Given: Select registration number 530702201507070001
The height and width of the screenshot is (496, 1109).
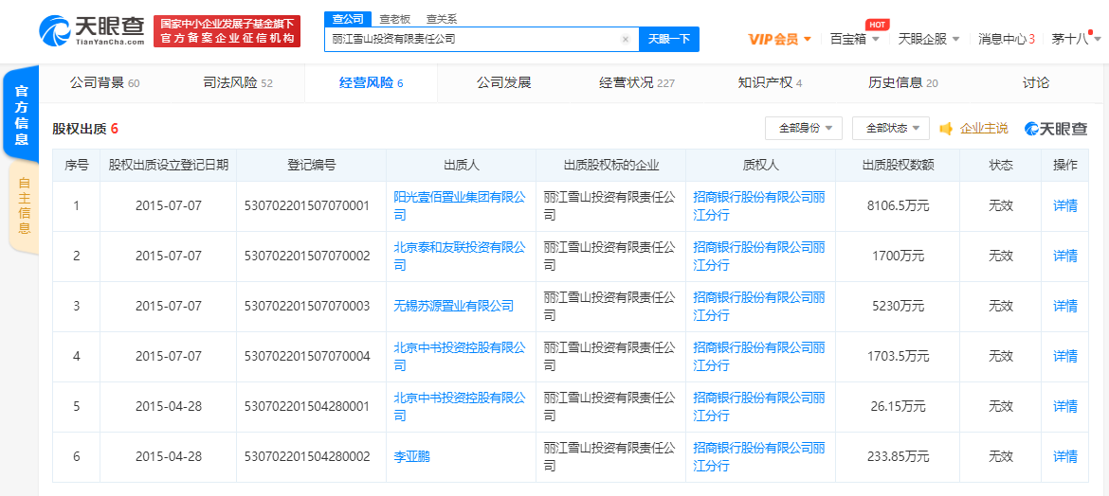Looking at the screenshot, I should click(307, 205).
